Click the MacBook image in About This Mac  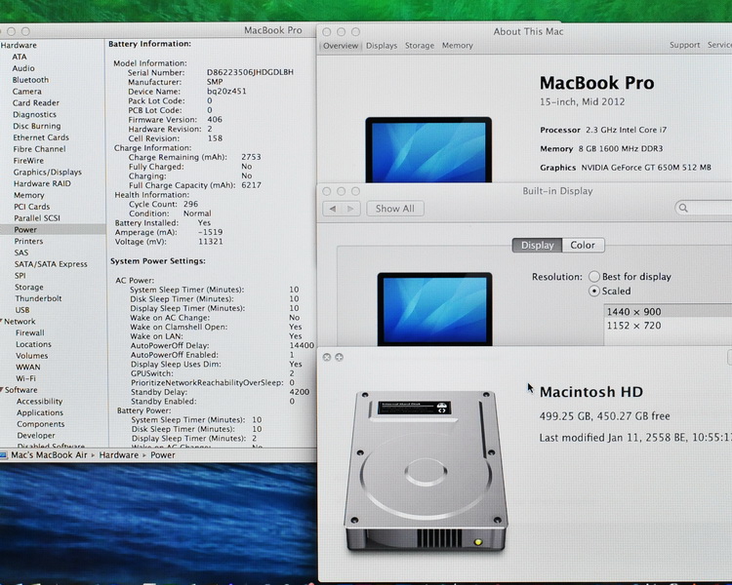[x=428, y=150]
